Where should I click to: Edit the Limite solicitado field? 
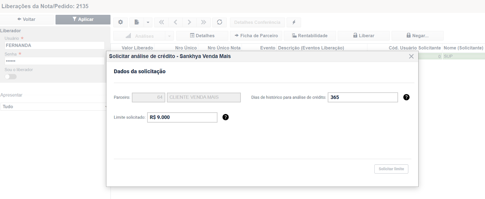click(182, 117)
